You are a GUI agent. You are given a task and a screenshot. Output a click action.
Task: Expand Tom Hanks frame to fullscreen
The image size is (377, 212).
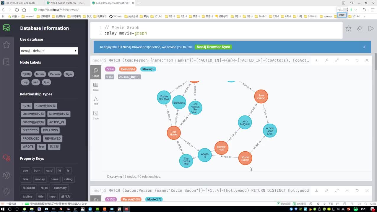click(337, 60)
